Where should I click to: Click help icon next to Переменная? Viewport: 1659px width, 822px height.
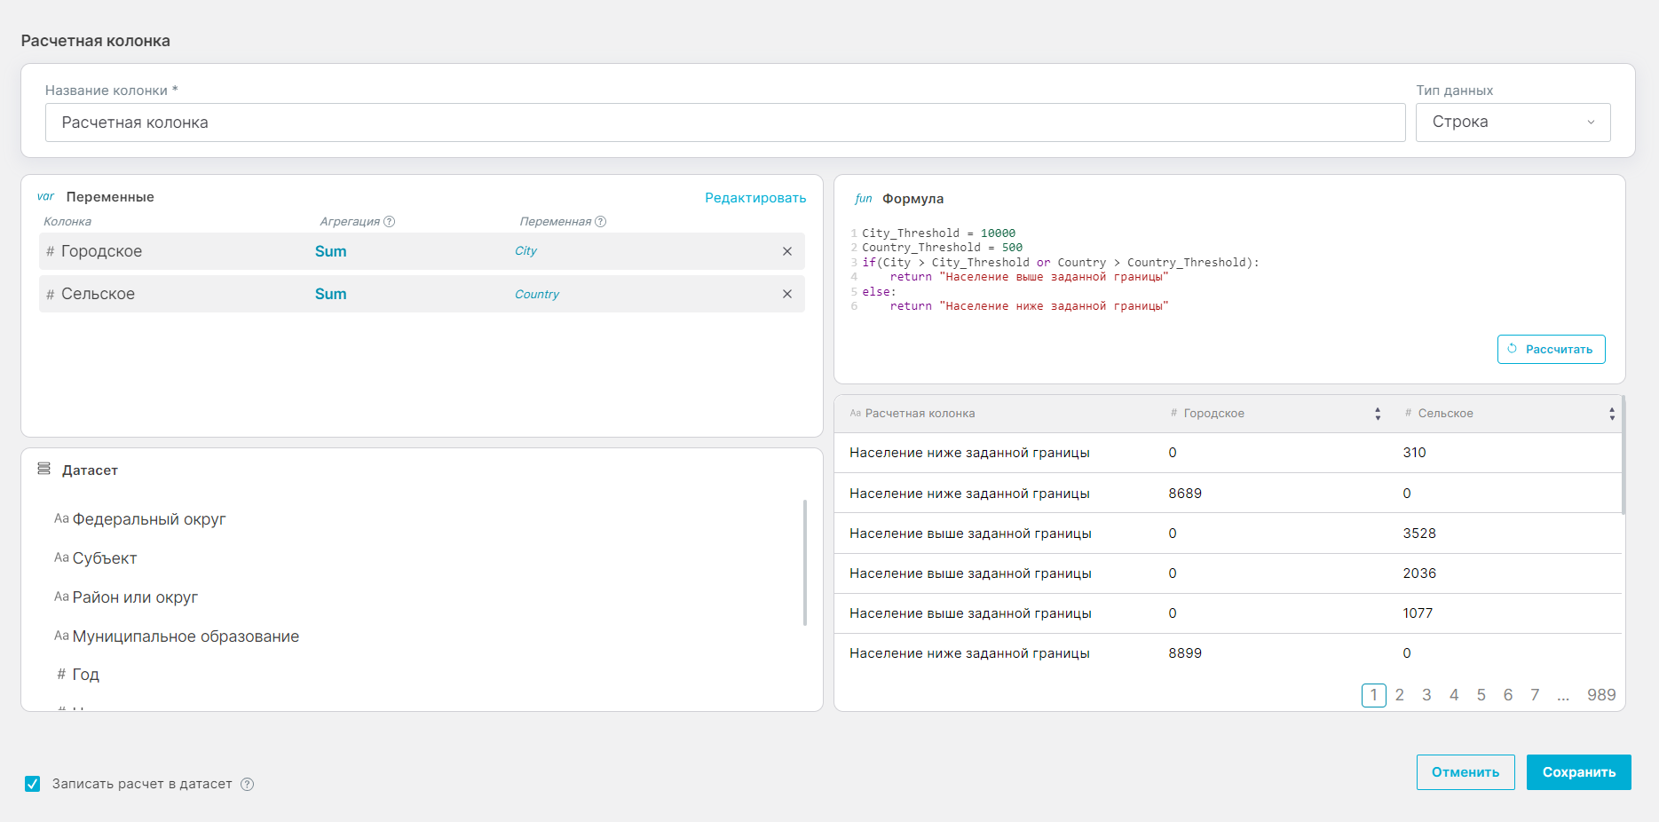click(x=600, y=222)
